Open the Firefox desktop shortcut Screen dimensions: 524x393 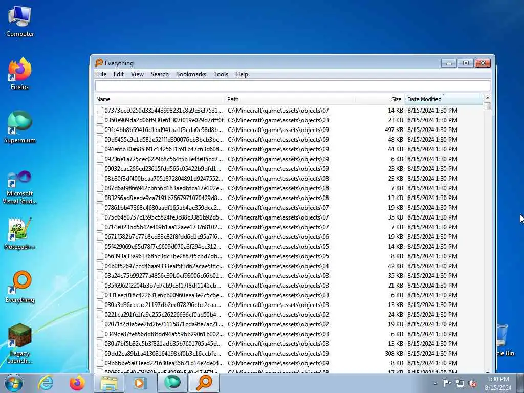[x=20, y=74]
